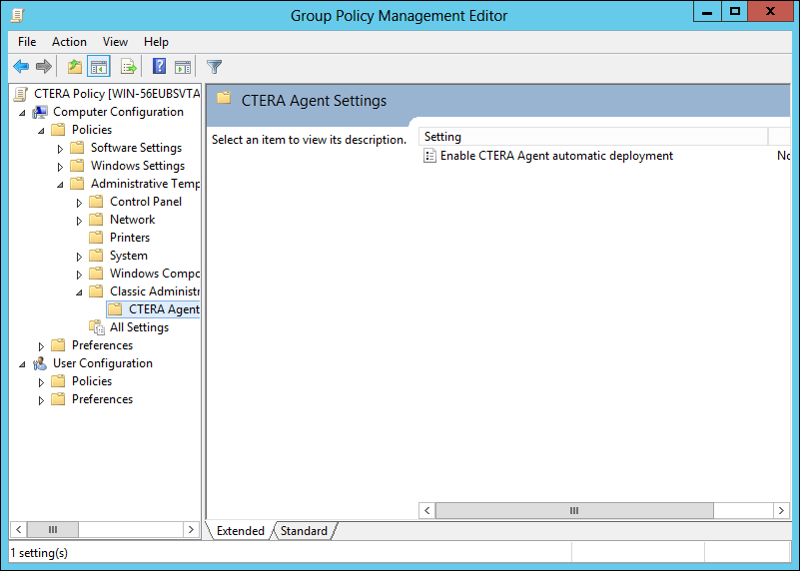800x571 pixels.
Task: Open the Help toolbar icon
Action: click(x=159, y=66)
